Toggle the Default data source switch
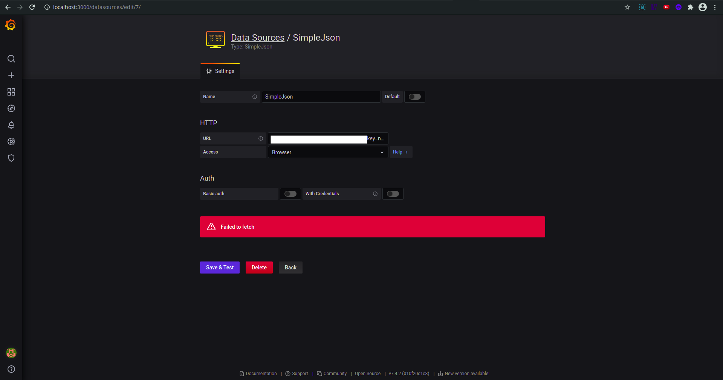Screen dimensions: 723x380 (x=415, y=97)
